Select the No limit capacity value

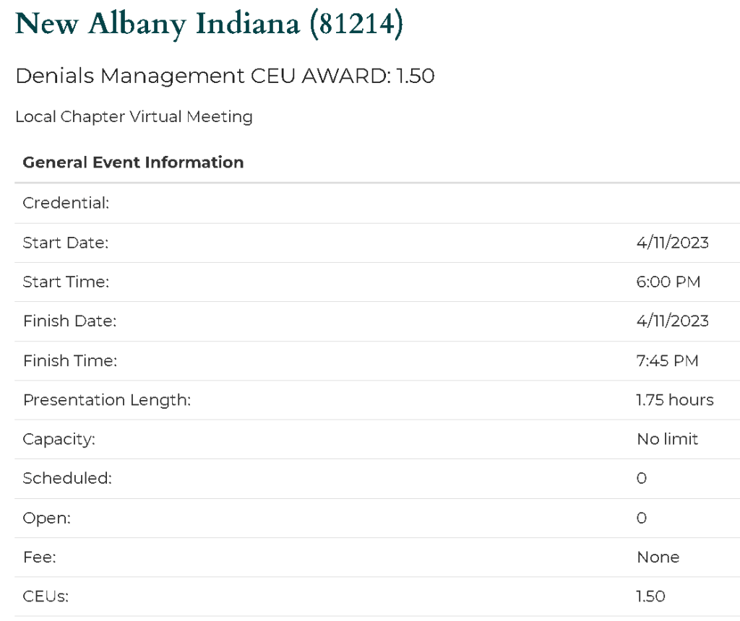pos(668,438)
